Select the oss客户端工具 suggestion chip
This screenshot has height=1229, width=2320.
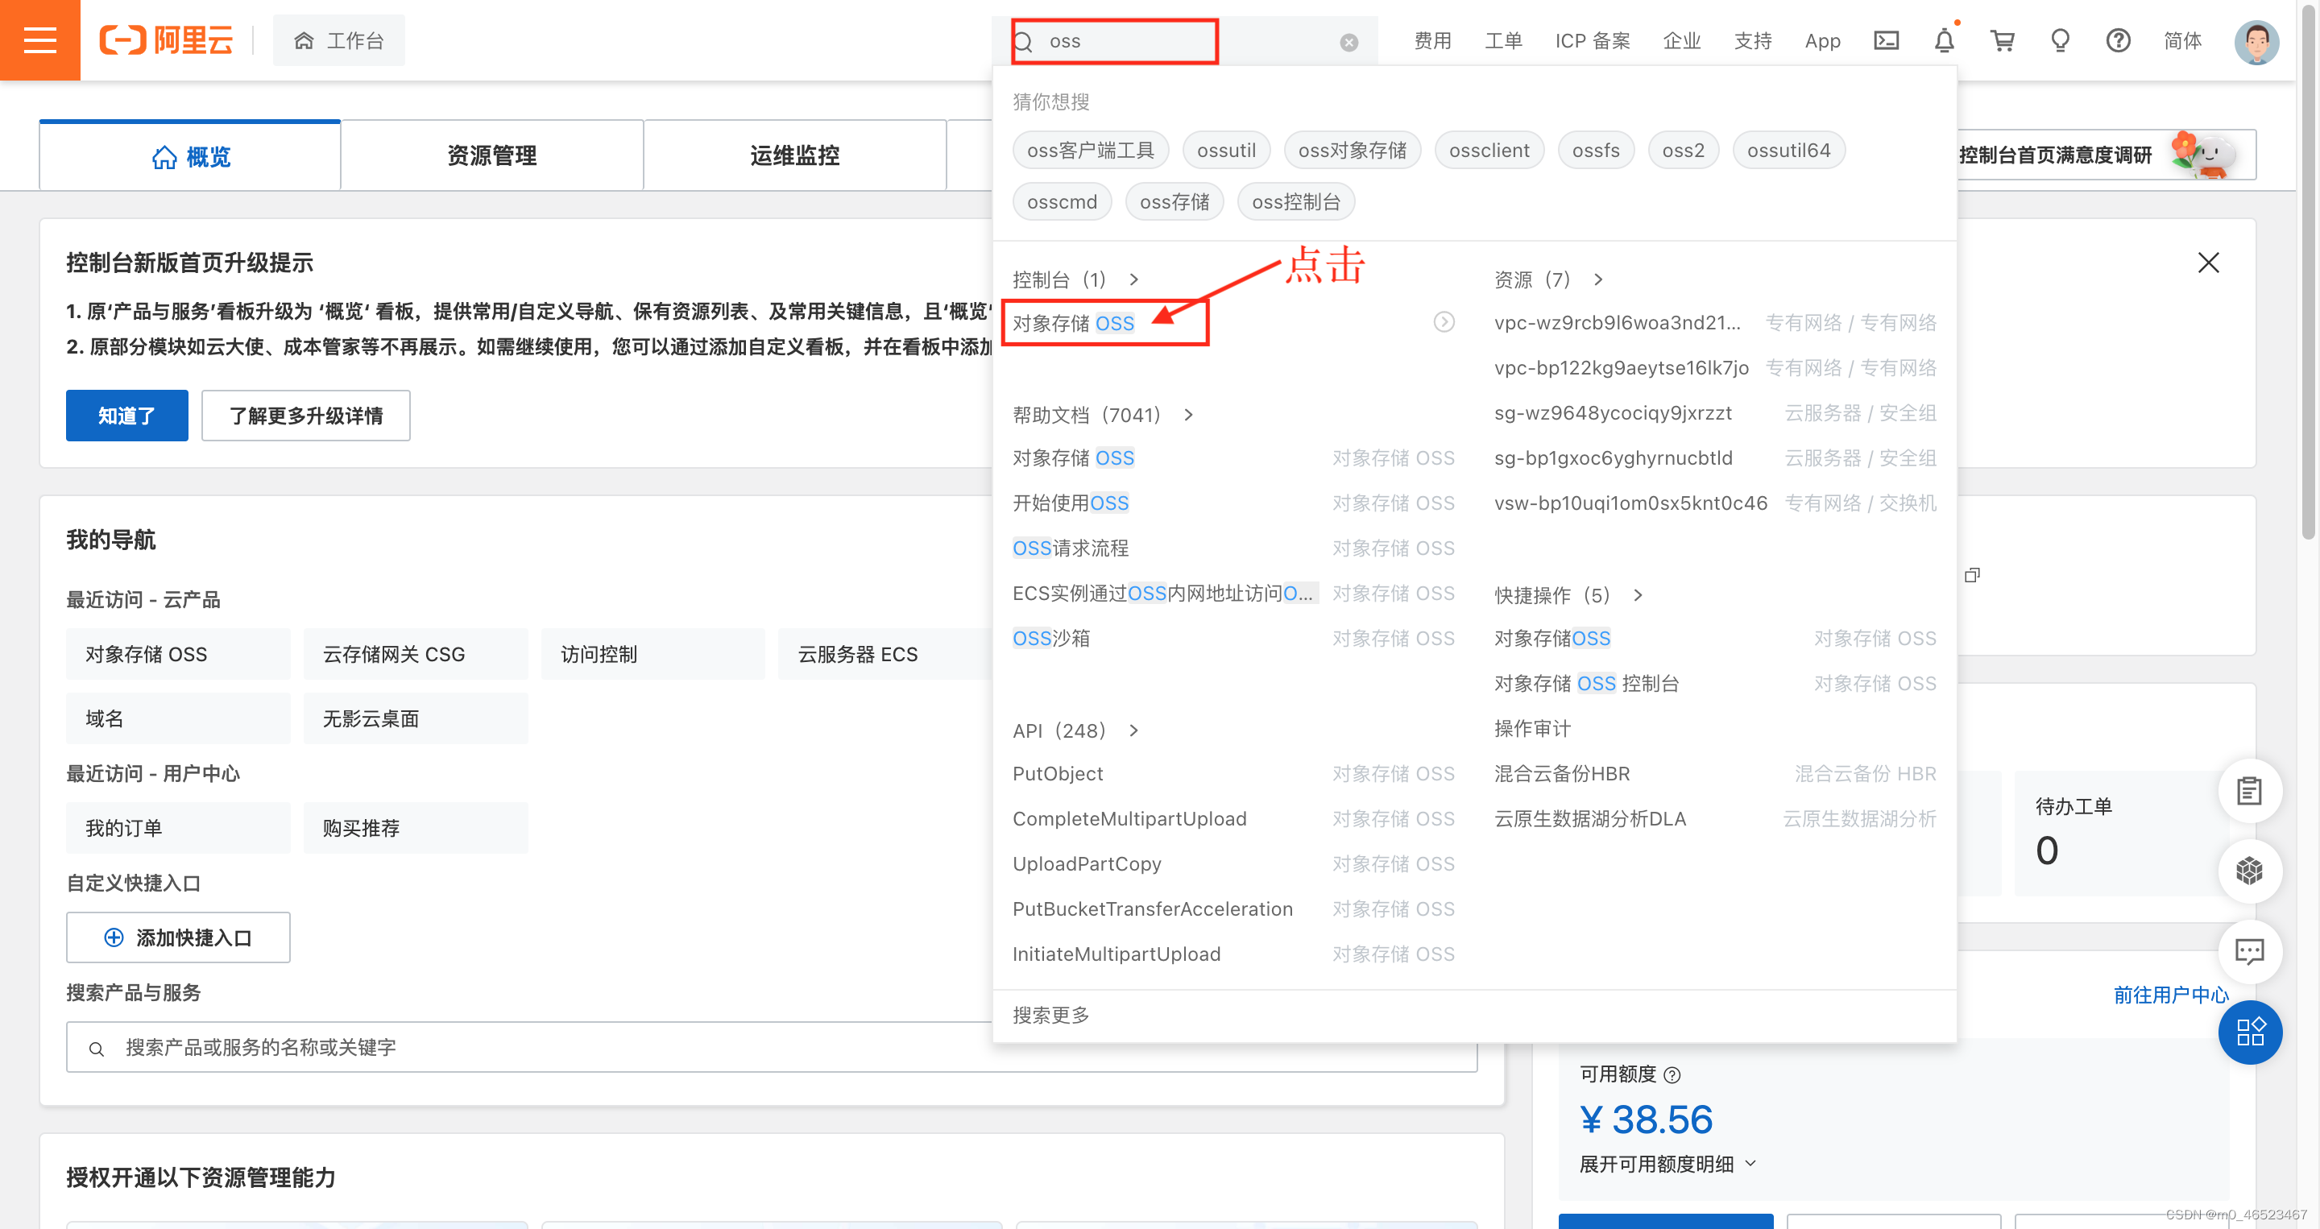coord(1090,151)
